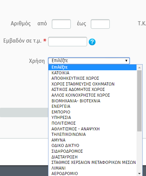
Task: Choose ΑΠΟΘΗΚΕΥΤΙΚΟΣ ΧΩΡΟΣ option
Action: tap(92, 78)
